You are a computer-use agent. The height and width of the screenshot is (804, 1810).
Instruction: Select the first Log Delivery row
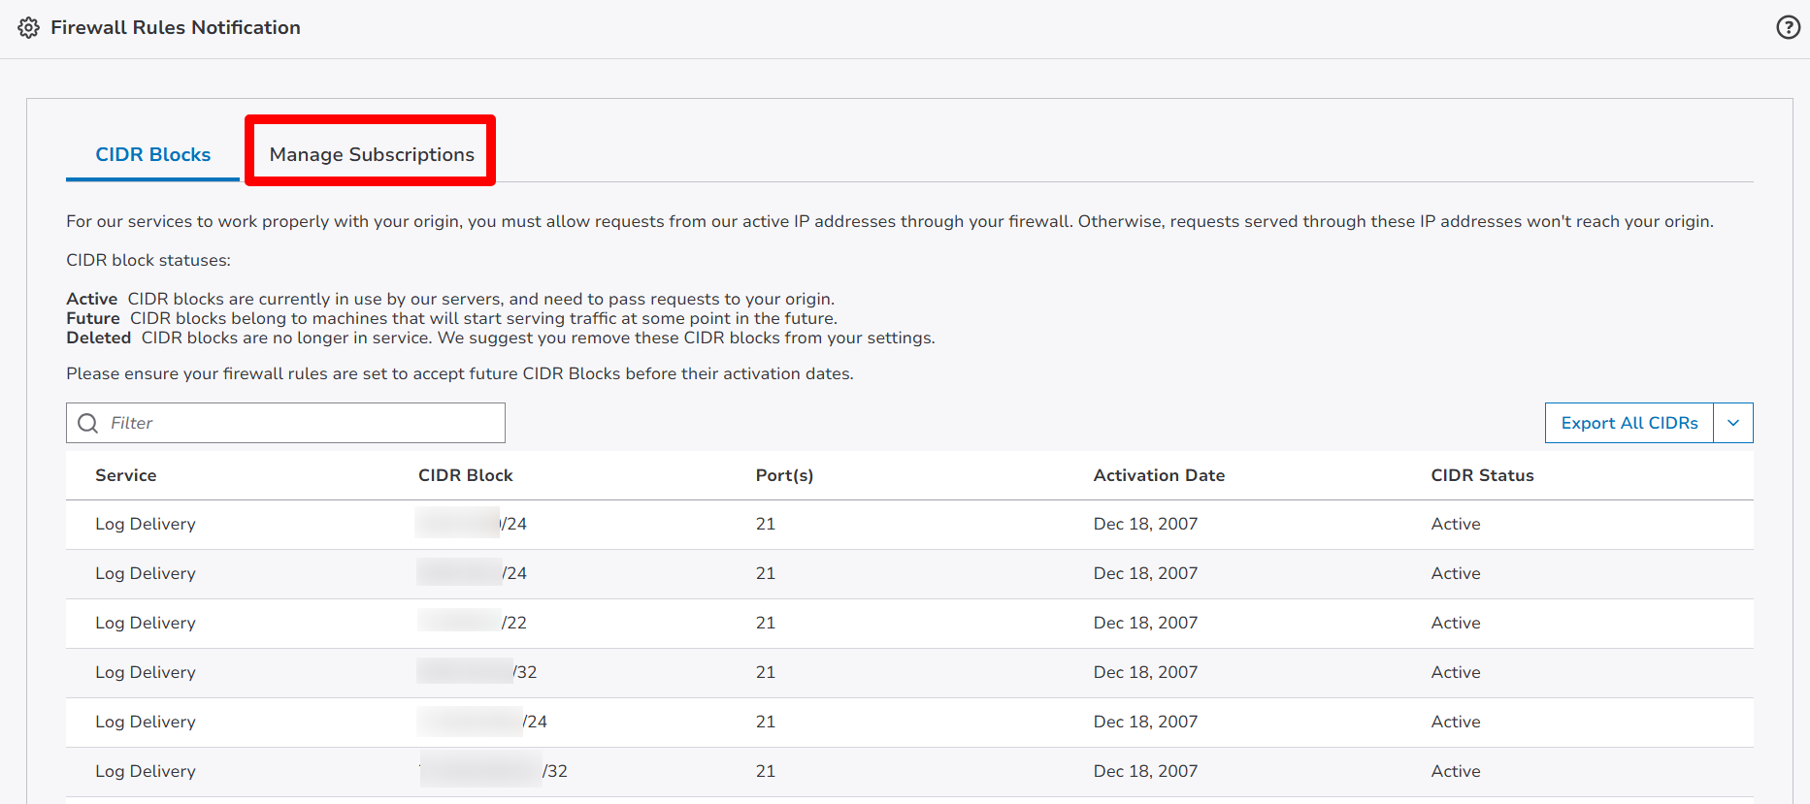pyautogui.click(x=146, y=524)
